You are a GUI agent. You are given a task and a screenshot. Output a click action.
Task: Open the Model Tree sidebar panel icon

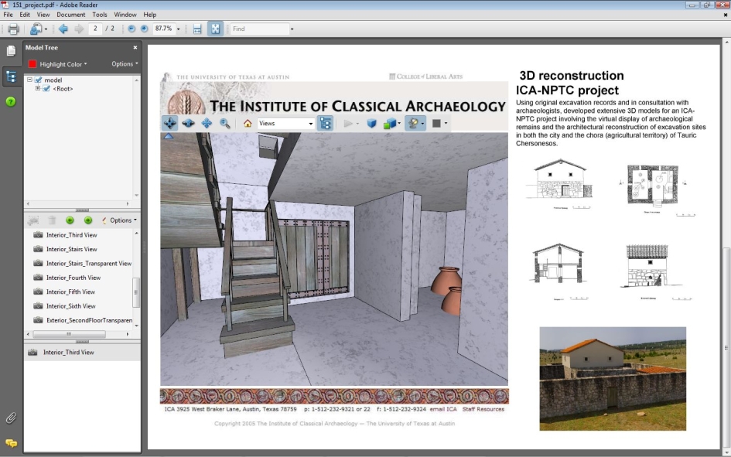(11, 77)
